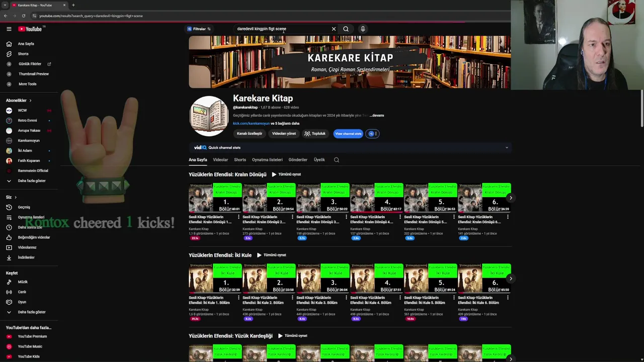Reload the page in the browser
Screen dimensions: 644x362
23,16
